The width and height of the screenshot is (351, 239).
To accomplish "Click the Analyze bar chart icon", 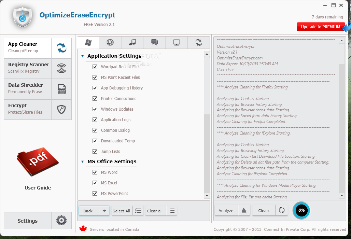I will coord(244,210).
